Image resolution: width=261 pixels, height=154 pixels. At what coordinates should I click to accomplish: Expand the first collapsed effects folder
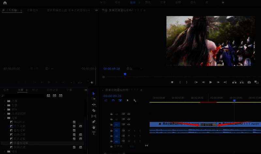5,101
